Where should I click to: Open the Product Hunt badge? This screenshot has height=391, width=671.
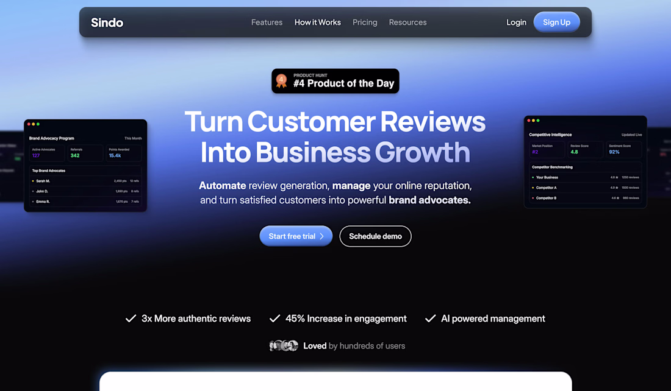335,81
